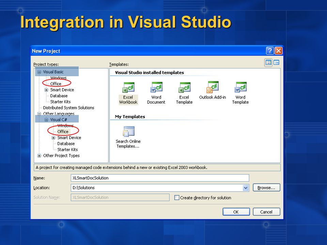This screenshot has height=245, width=327.
Task: Expand Smart Device under Visual C#
Action: 53,138
